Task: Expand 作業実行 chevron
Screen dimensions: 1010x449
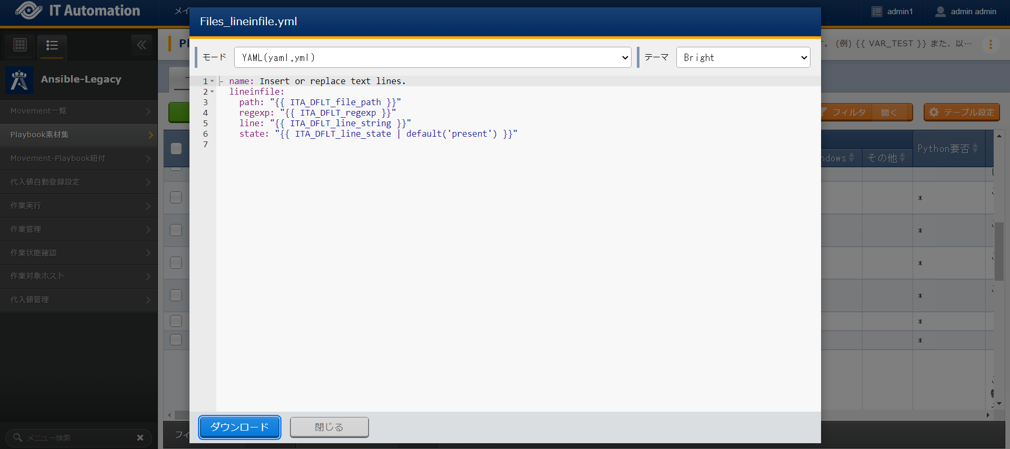Action: pyautogui.click(x=148, y=206)
